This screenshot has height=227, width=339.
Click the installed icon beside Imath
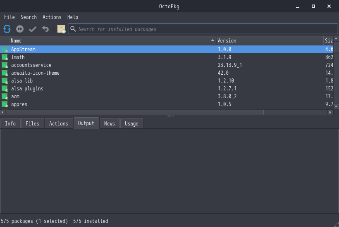(x=5, y=57)
